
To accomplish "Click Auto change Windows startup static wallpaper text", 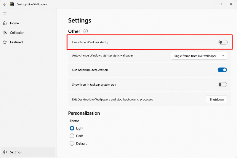I will [103, 55].
